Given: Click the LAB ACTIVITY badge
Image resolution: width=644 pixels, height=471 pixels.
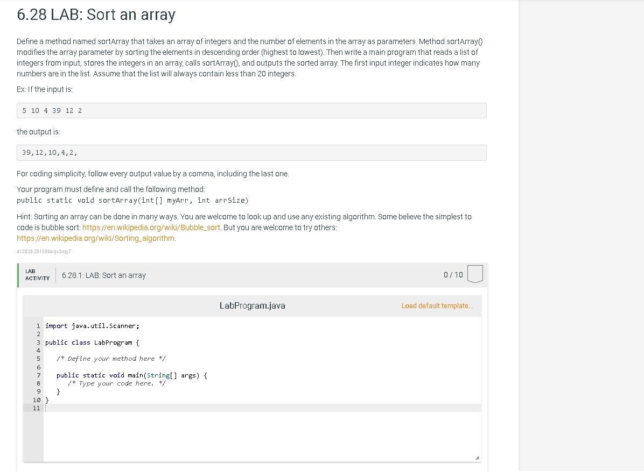Looking at the screenshot, I should (37, 275).
